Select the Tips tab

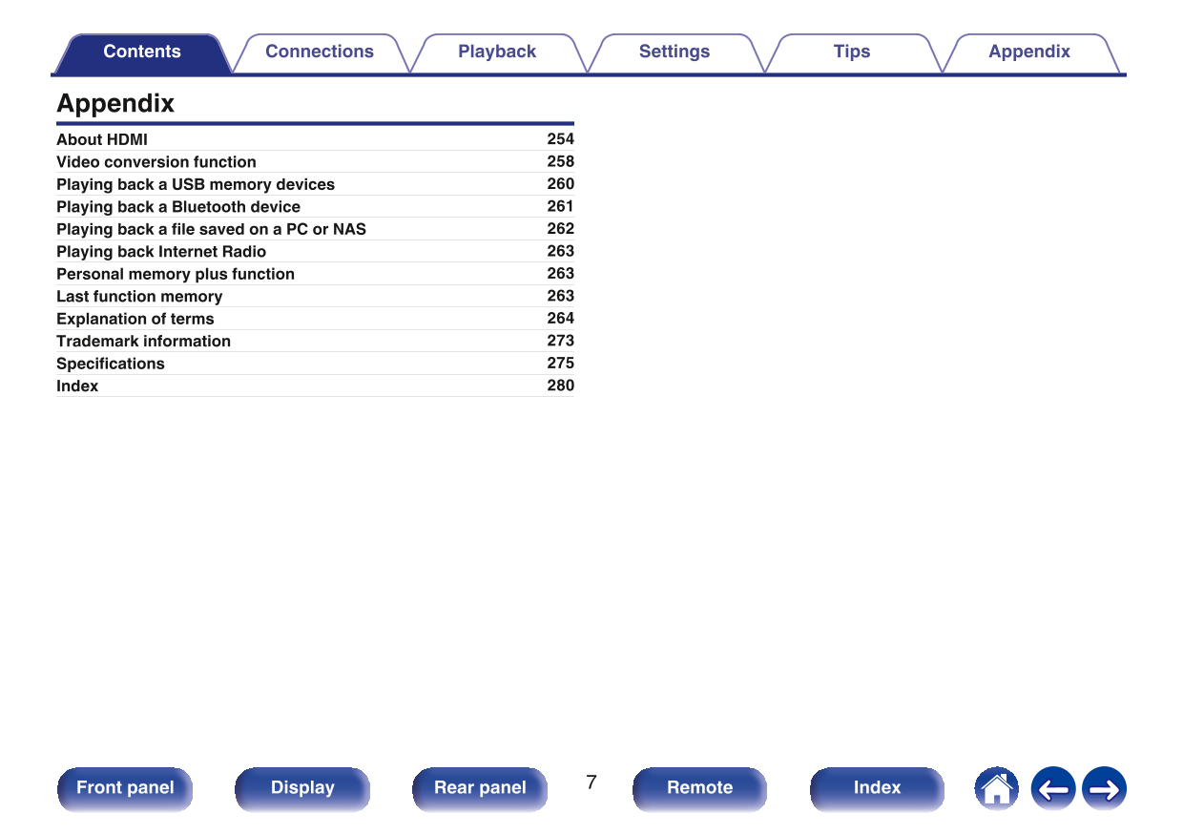(x=852, y=52)
